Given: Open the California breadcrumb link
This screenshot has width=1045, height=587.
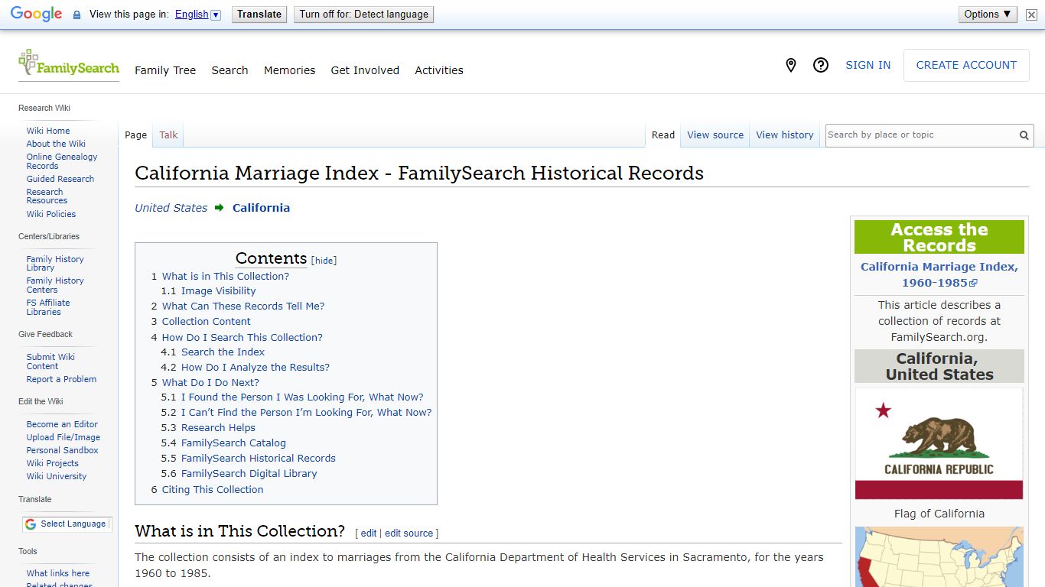Looking at the screenshot, I should coord(261,208).
